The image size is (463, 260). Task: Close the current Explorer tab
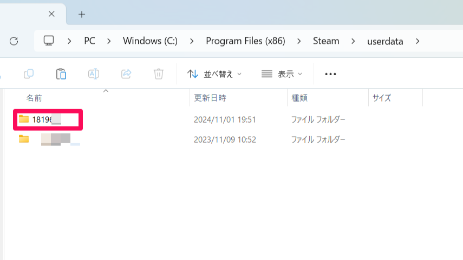tap(51, 14)
